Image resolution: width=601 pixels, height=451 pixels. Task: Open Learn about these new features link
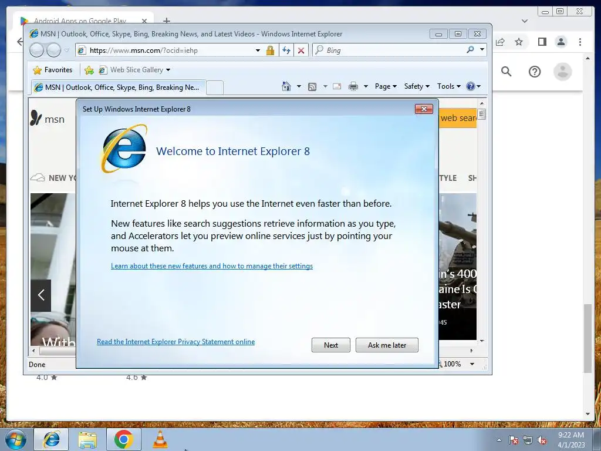212,266
